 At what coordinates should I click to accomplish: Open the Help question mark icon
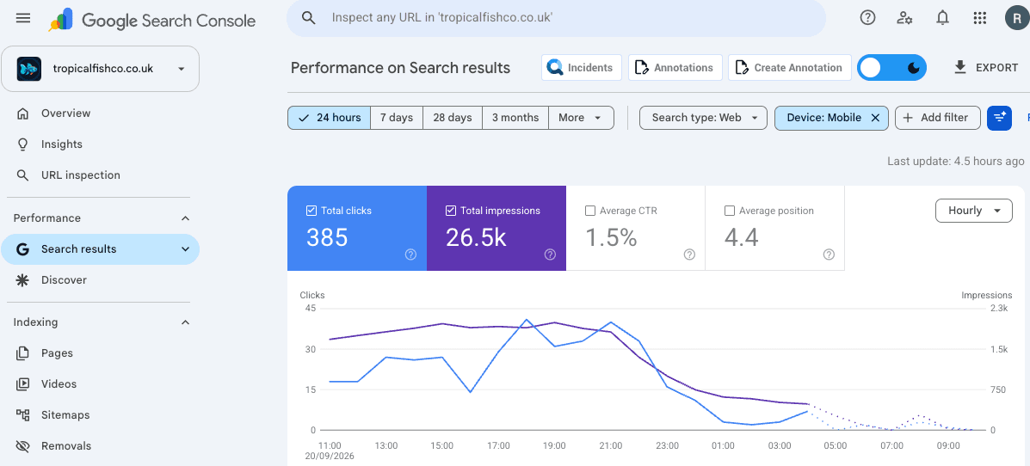[867, 18]
